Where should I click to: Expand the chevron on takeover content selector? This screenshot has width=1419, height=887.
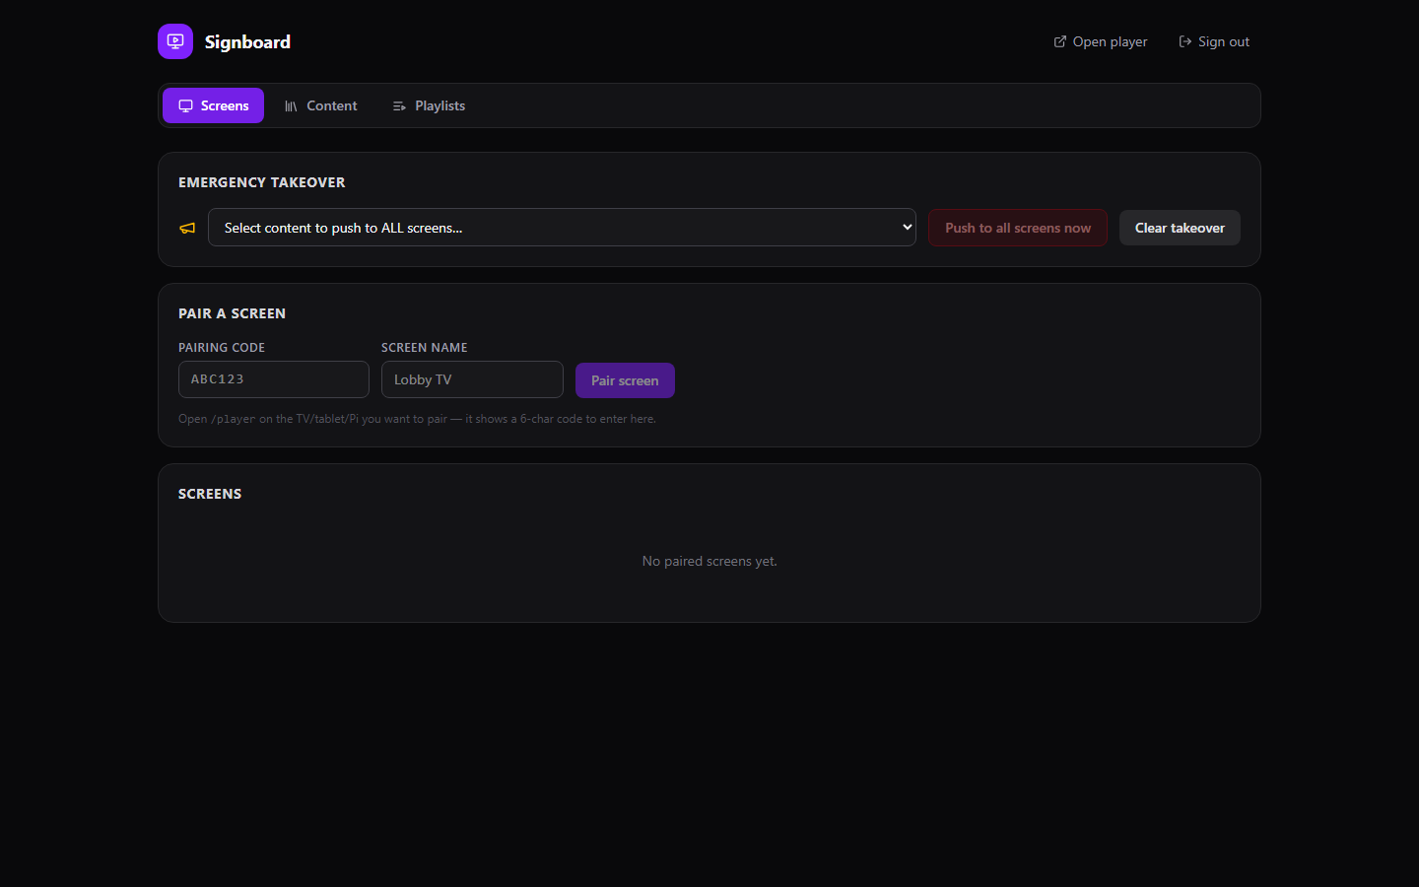click(x=907, y=227)
